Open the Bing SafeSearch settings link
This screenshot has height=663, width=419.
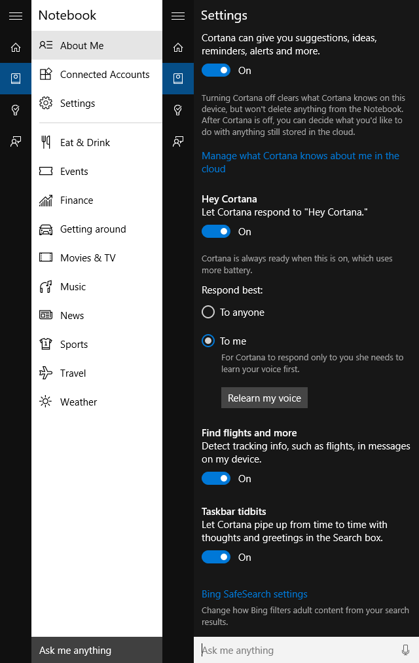254,594
